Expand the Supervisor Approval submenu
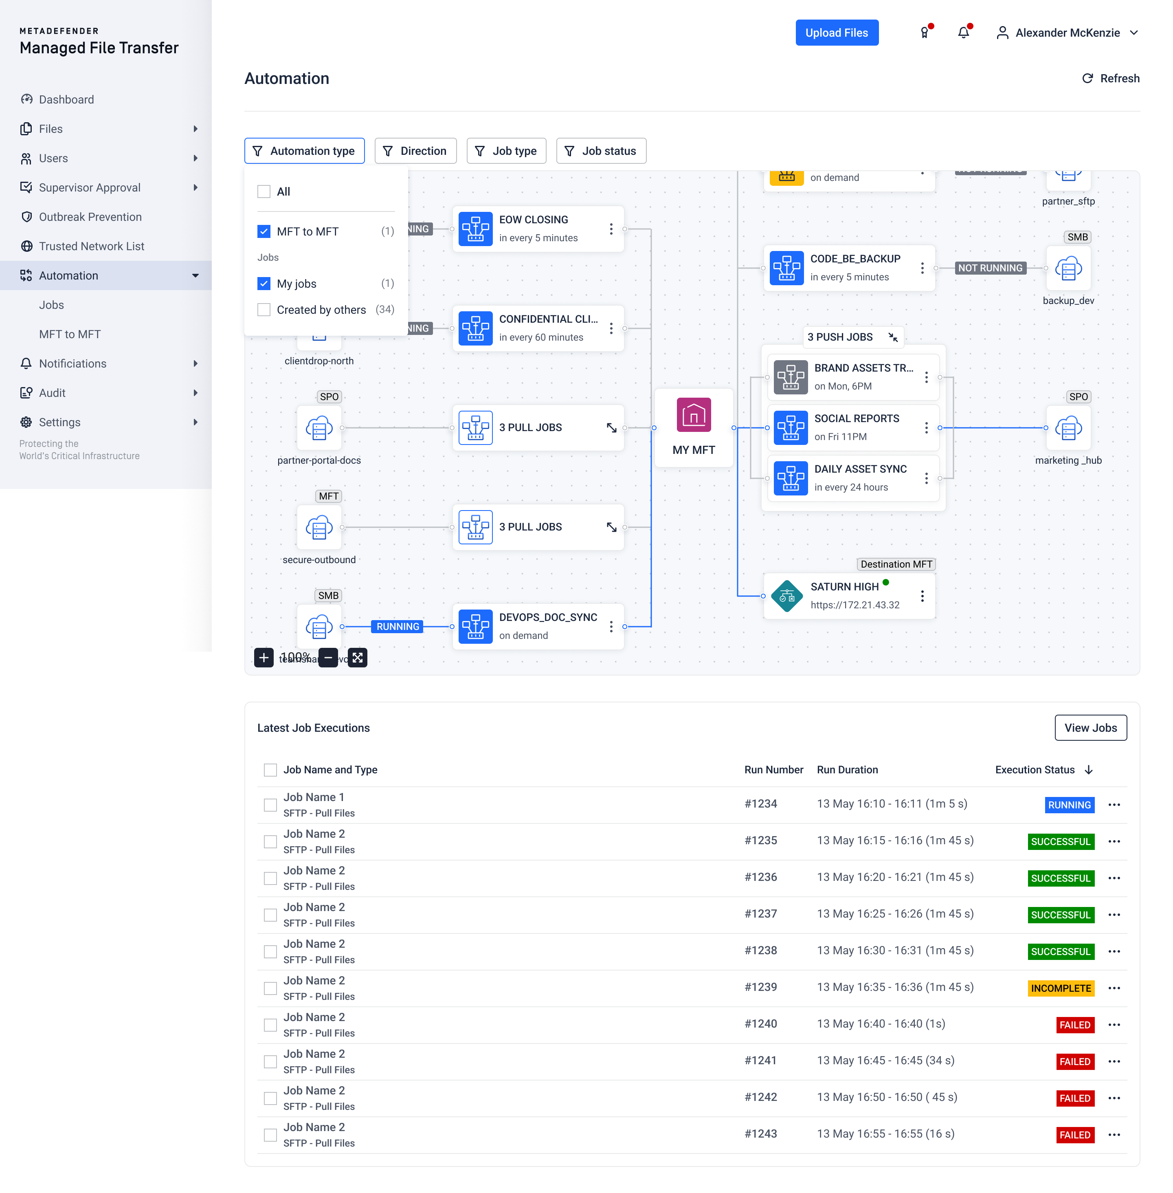The image size is (1173, 1193). tap(195, 187)
